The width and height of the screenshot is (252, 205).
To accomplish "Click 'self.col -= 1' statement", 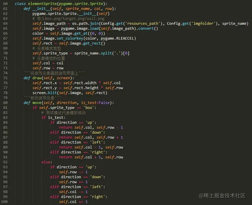I will (x=73, y=192).
